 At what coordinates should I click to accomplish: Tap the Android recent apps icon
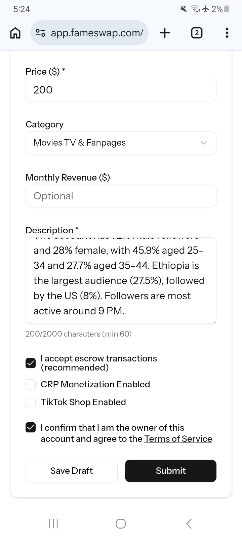point(53,524)
